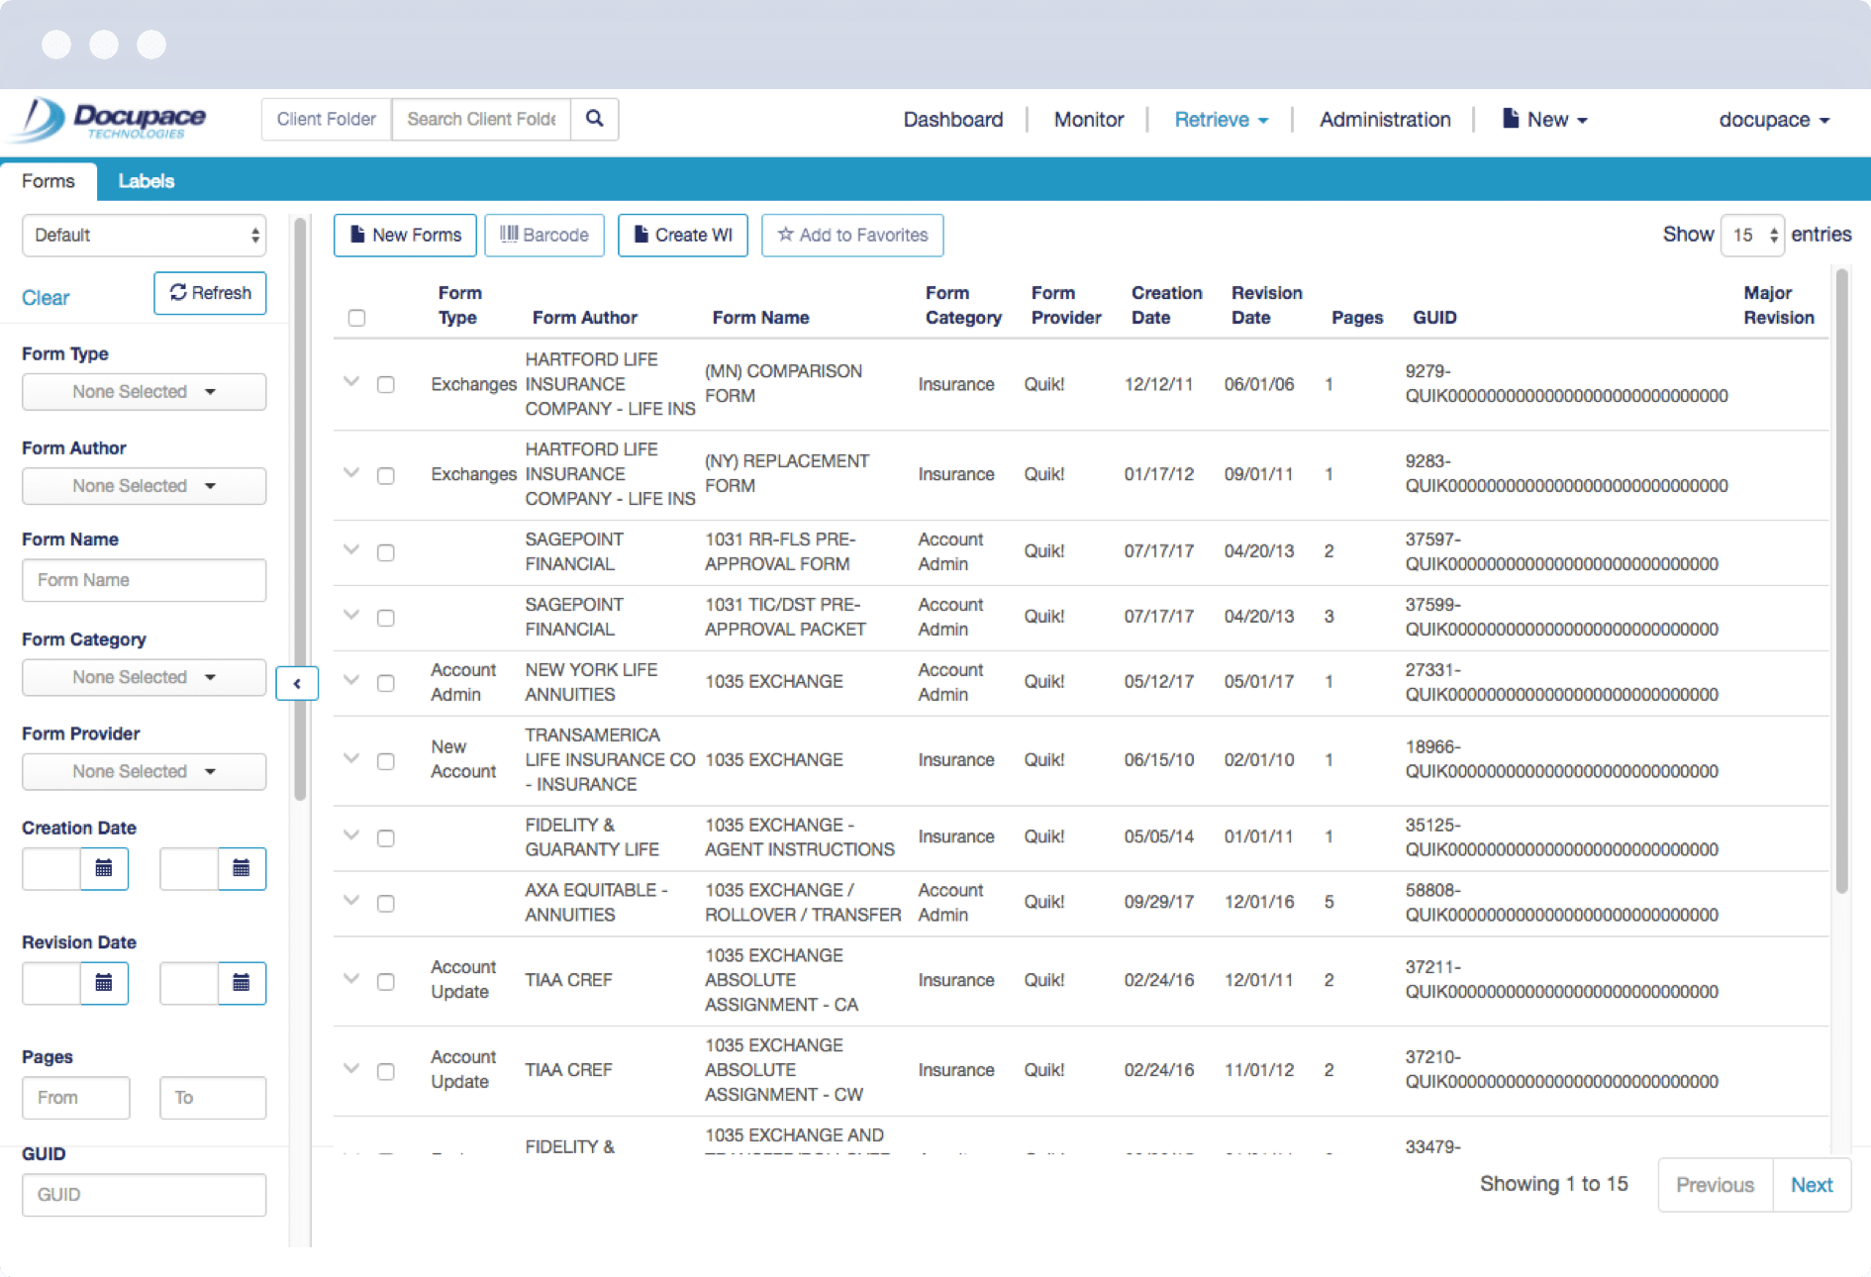Screen dimensions: 1871x1277
Task: Click the Pages To input field
Action: (213, 1098)
